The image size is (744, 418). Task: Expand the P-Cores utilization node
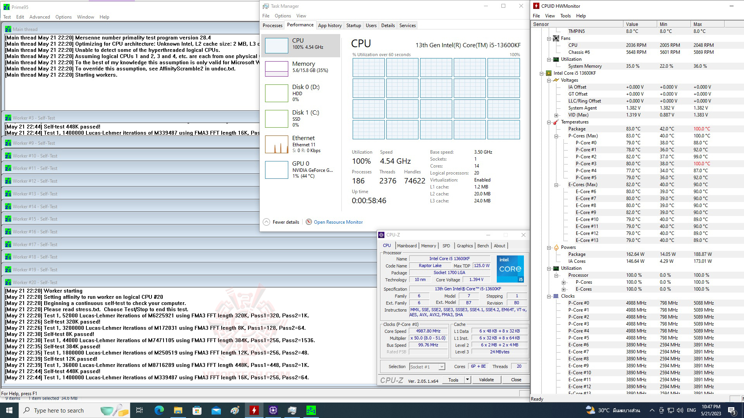tap(564, 282)
